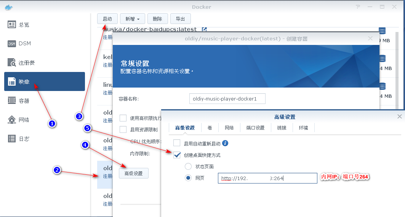Click the 容器名称 input field

227,99
